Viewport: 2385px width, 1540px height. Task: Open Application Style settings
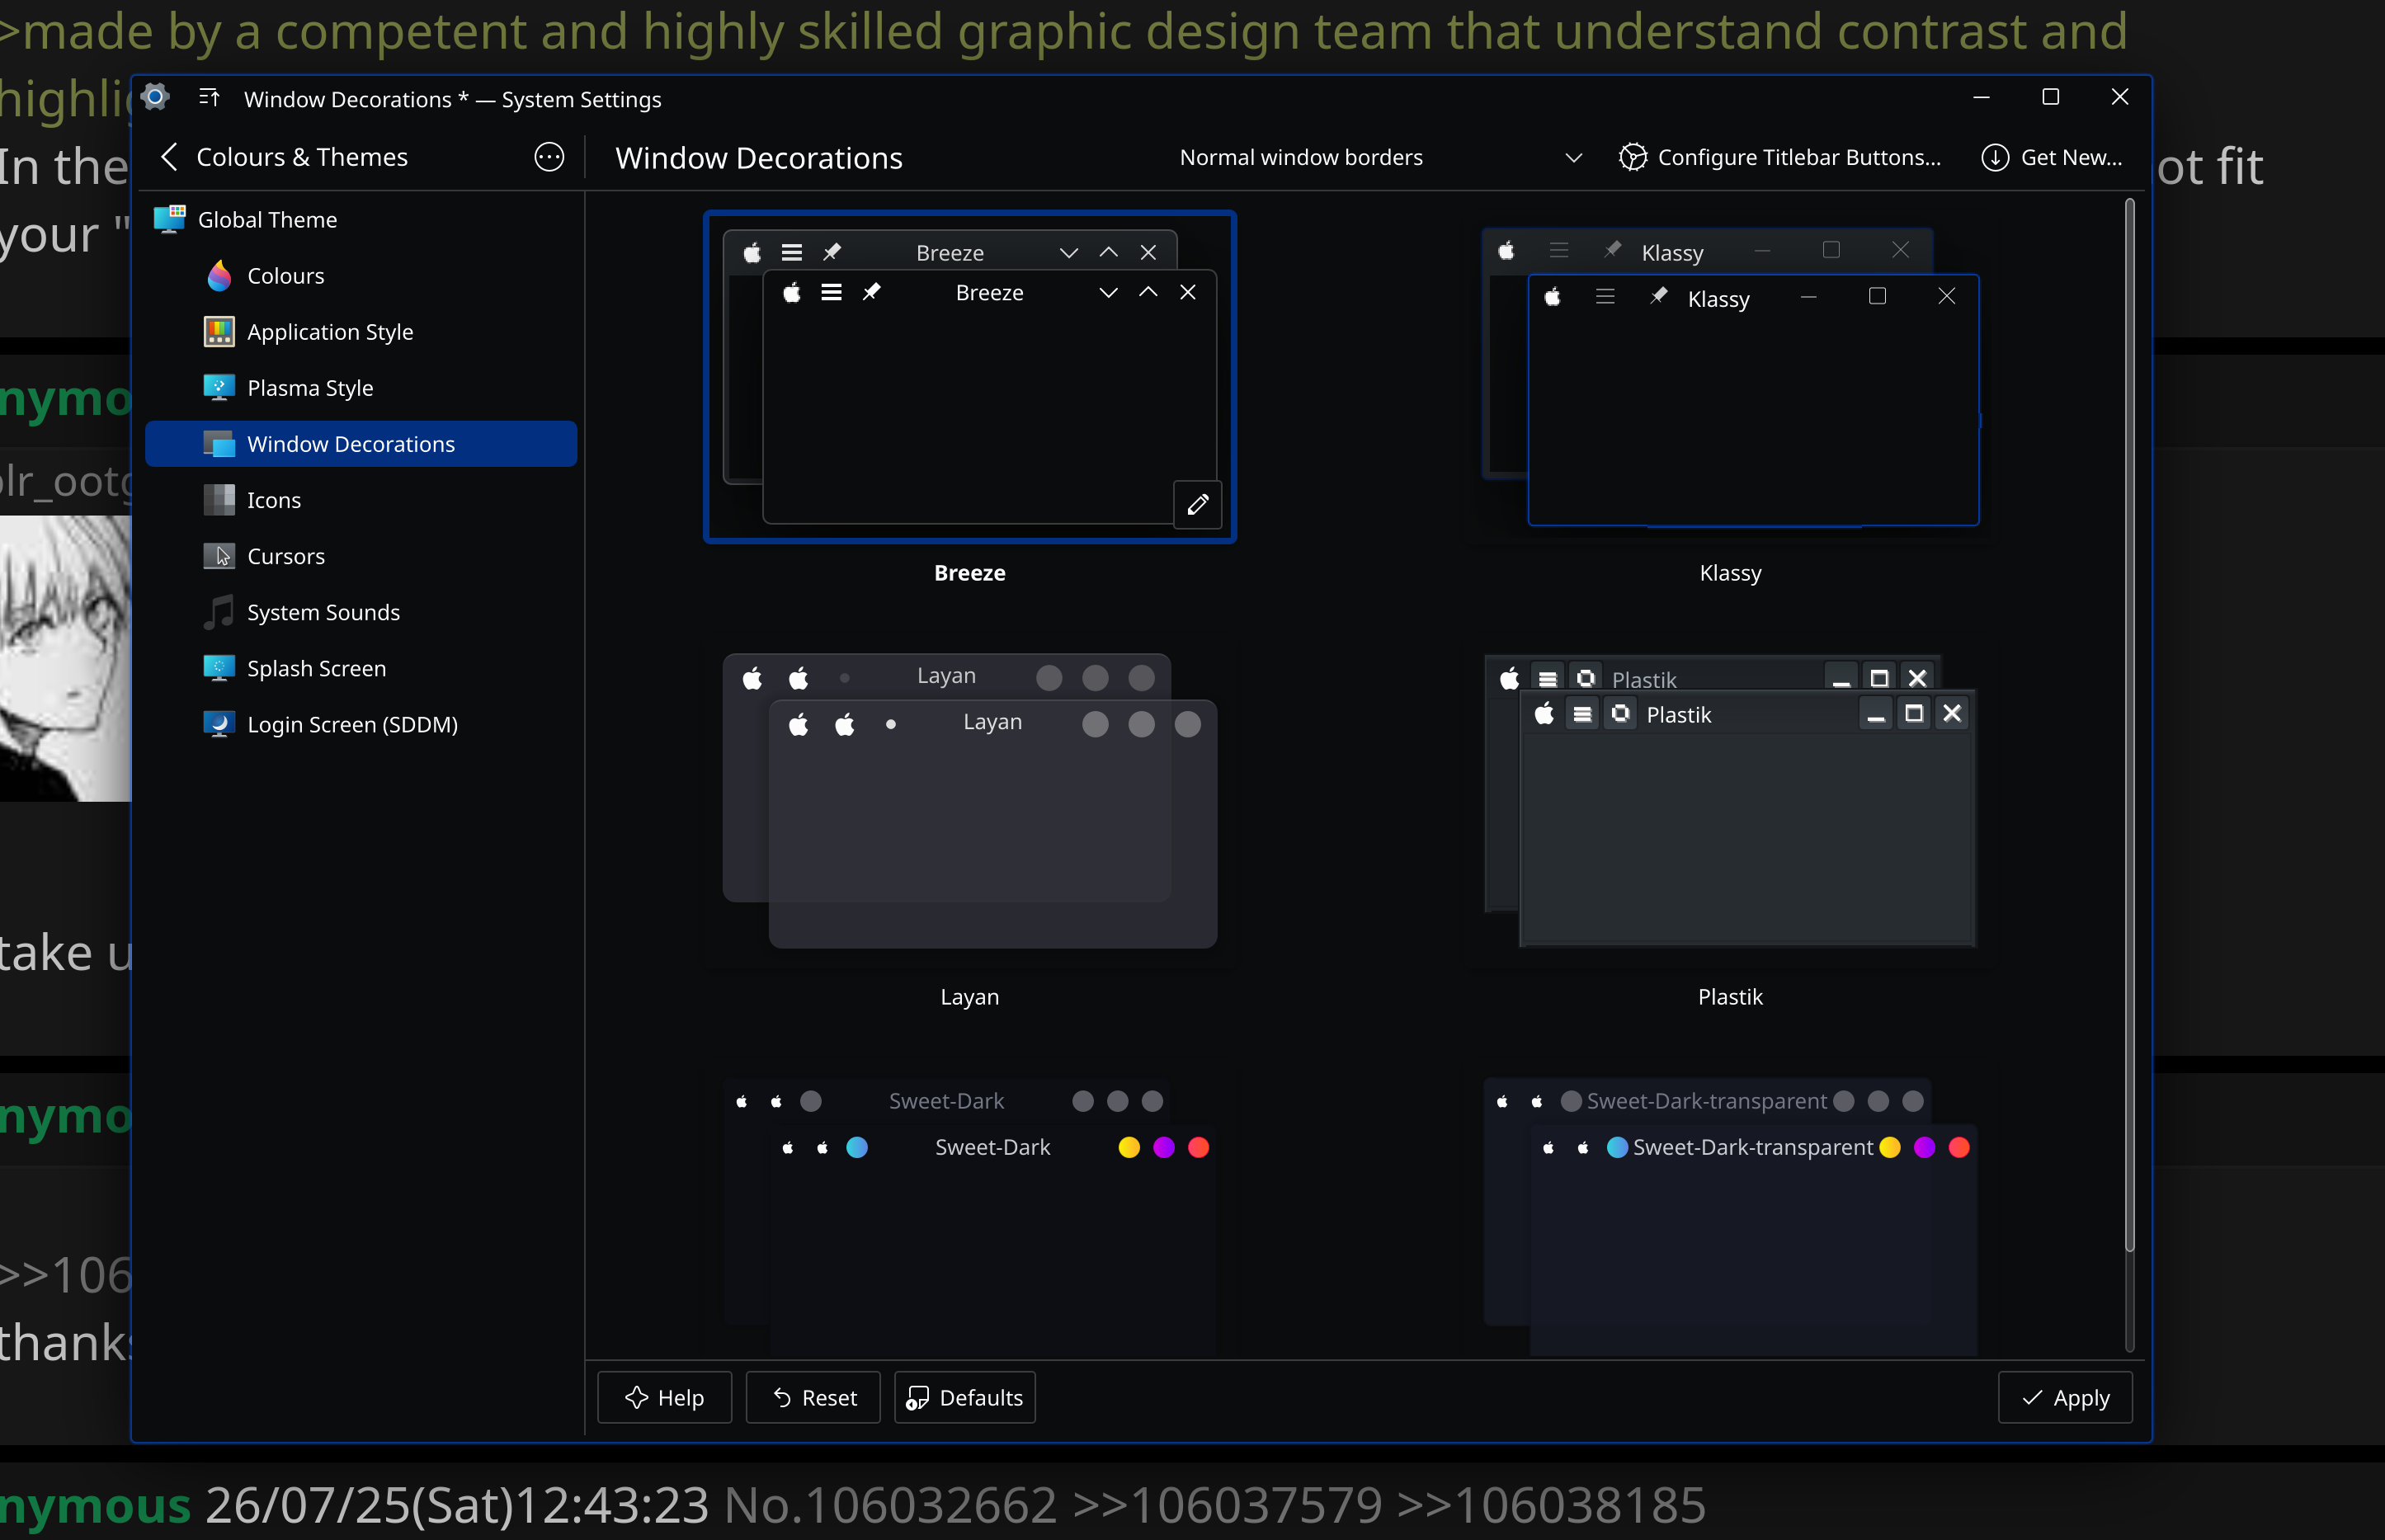click(x=361, y=331)
